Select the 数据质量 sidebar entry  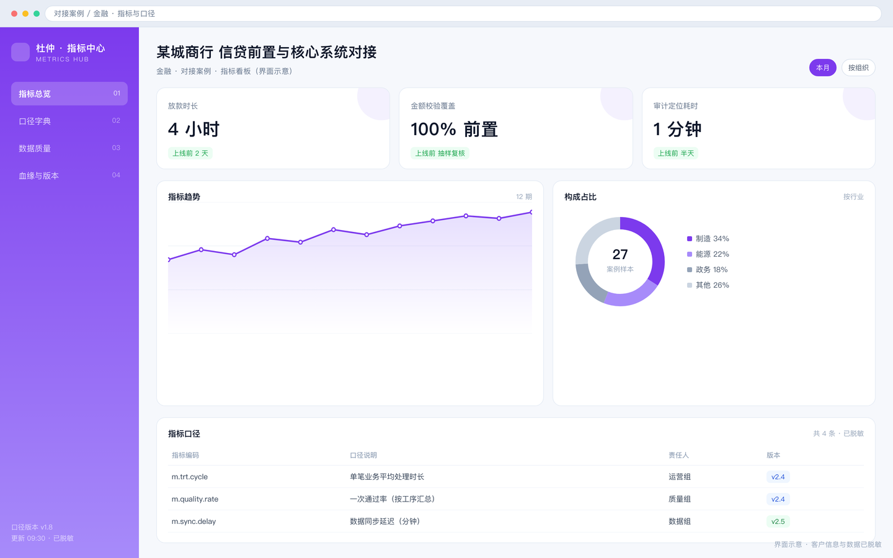69,148
